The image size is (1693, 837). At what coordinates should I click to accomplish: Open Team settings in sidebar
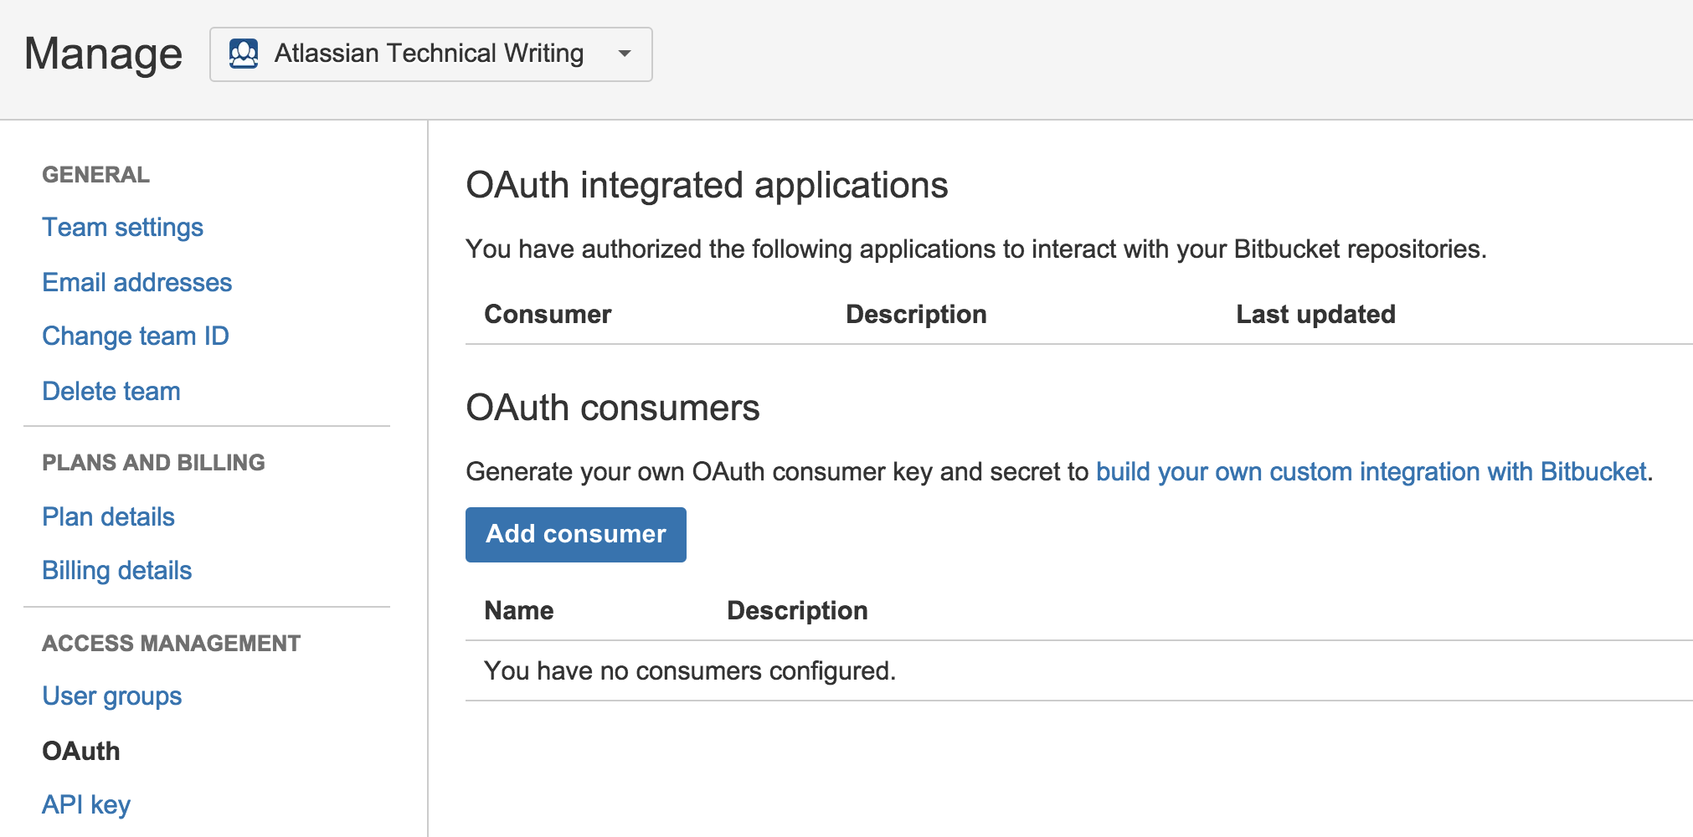tap(122, 227)
